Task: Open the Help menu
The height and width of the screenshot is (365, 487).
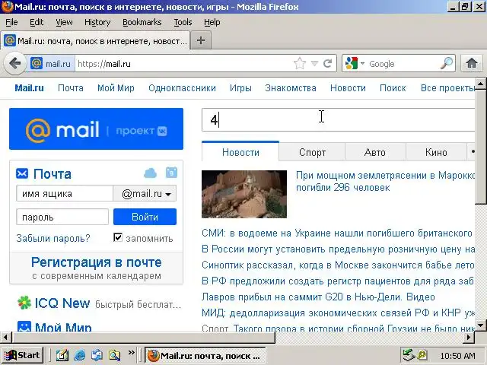Action: (212, 22)
